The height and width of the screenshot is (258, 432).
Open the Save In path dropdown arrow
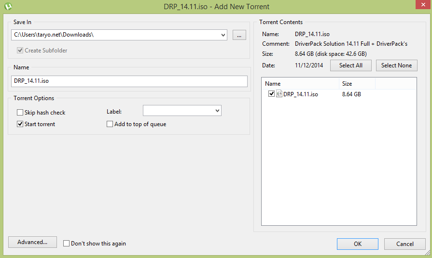(223, 35)
